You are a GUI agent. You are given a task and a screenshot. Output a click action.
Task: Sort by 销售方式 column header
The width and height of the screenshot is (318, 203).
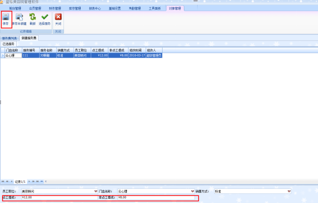tap(65, 50)
